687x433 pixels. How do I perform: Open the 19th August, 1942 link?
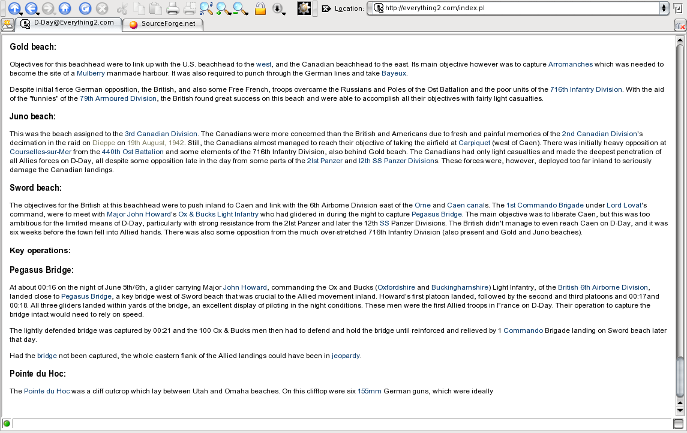pyautogui.click(x=155, y=143)
